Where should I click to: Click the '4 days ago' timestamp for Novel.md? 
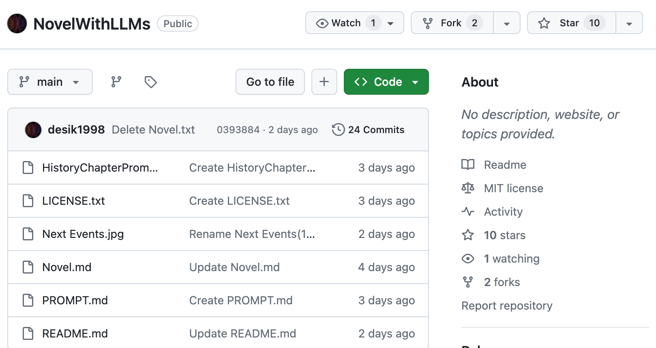(x=386, y=267)
